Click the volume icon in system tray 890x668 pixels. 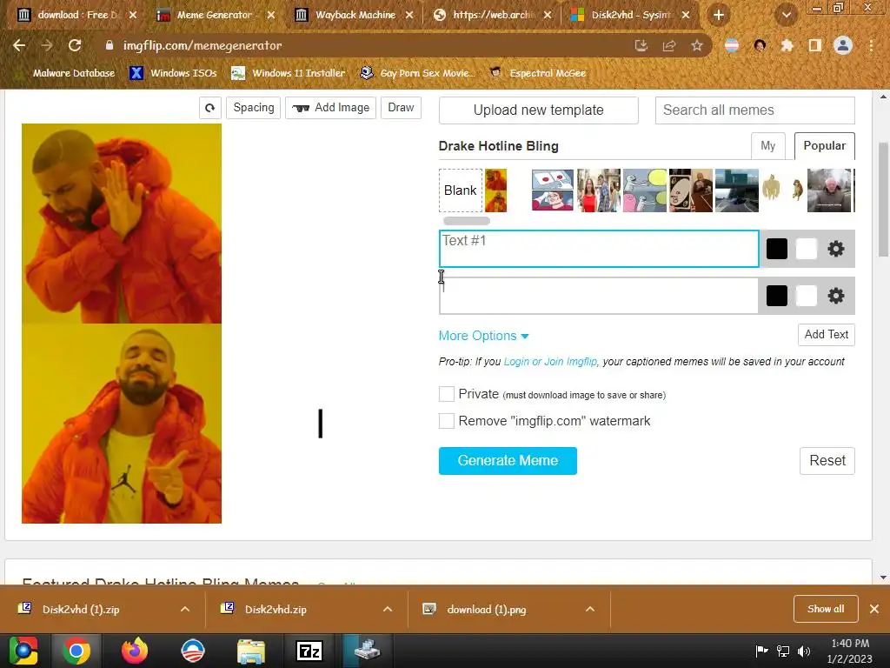pos(804,651)
